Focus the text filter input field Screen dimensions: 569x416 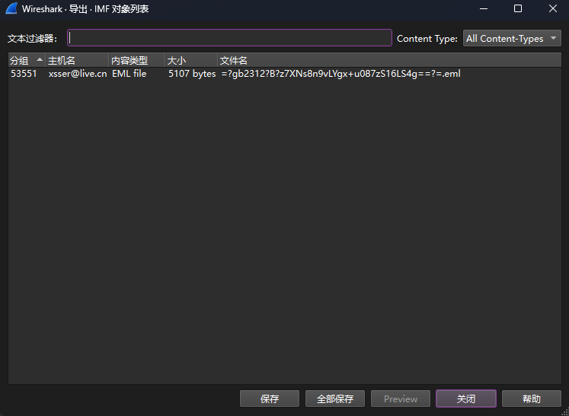tap(229, 38)
